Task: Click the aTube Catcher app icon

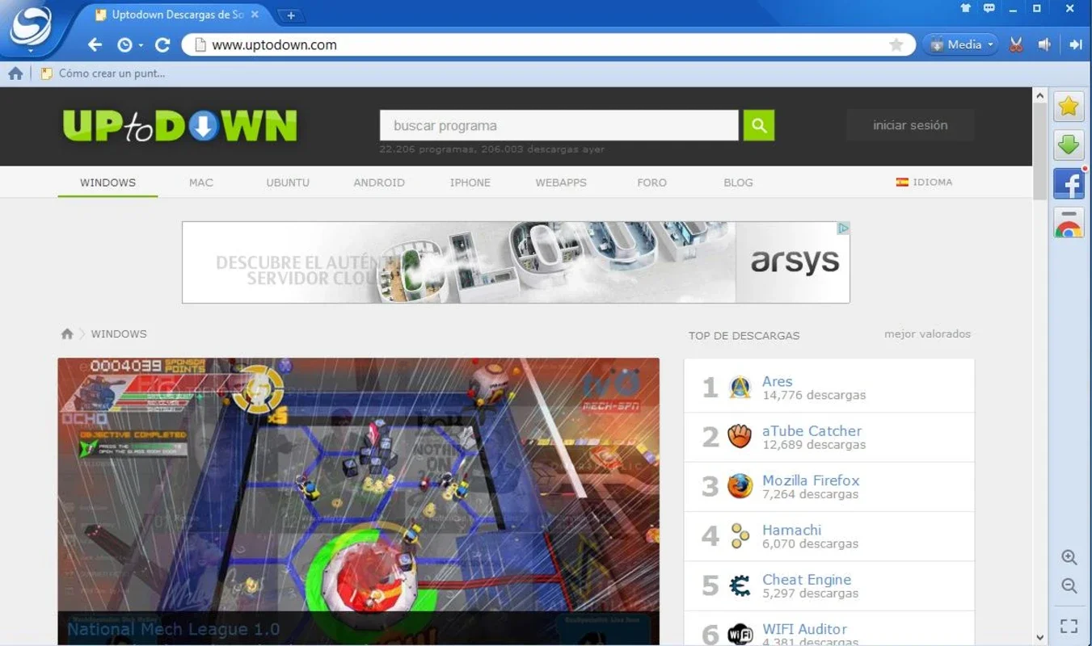Action: click(740, 437)
